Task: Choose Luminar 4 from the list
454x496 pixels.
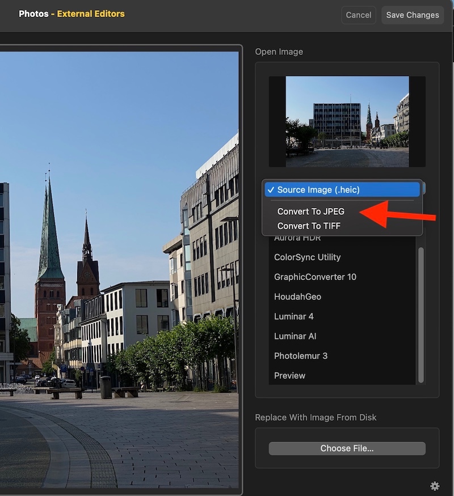Action: [x=293, y=316]
